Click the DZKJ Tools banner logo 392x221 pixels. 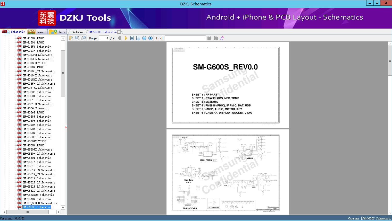pyautogui.click(x=74, y=18)
